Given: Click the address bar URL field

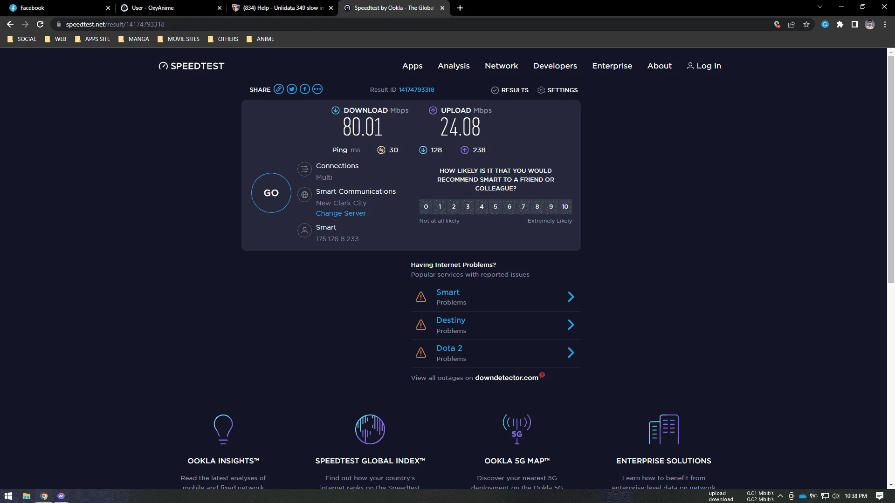Looking at the screenshot, I should (410, 24).
